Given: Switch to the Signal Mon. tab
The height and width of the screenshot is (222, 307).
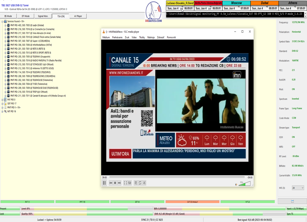Looking at the screenshot, I should 43,16.
